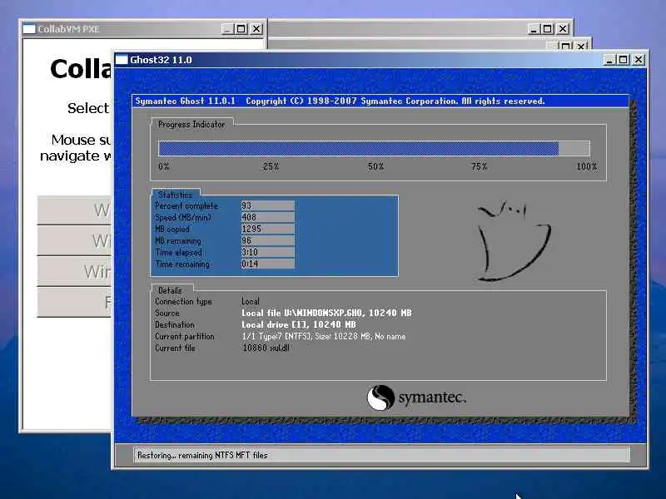Click the 100% marker under progress bar
The image size is (666, 499).
(x=587, y=167)
